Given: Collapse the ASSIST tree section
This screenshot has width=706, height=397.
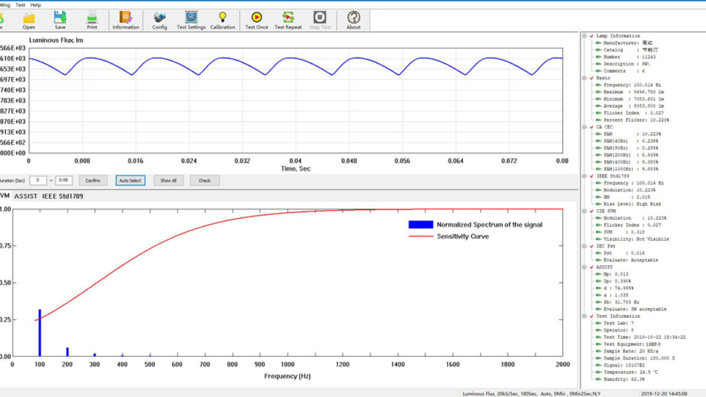Looking at the screenshot, I should 585,267.
